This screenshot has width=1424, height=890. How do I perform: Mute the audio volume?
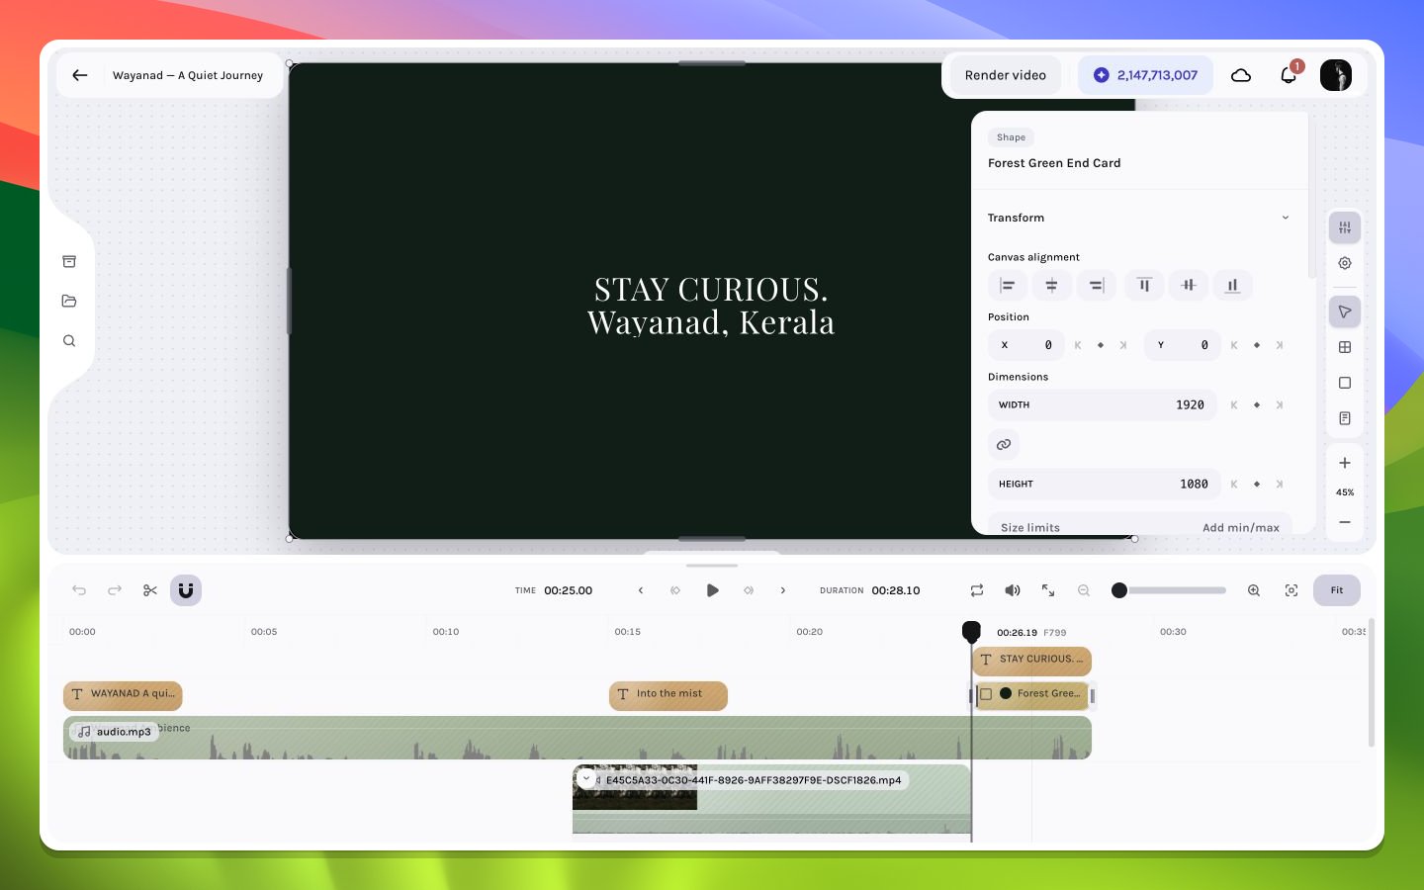tap(1013, 590)
